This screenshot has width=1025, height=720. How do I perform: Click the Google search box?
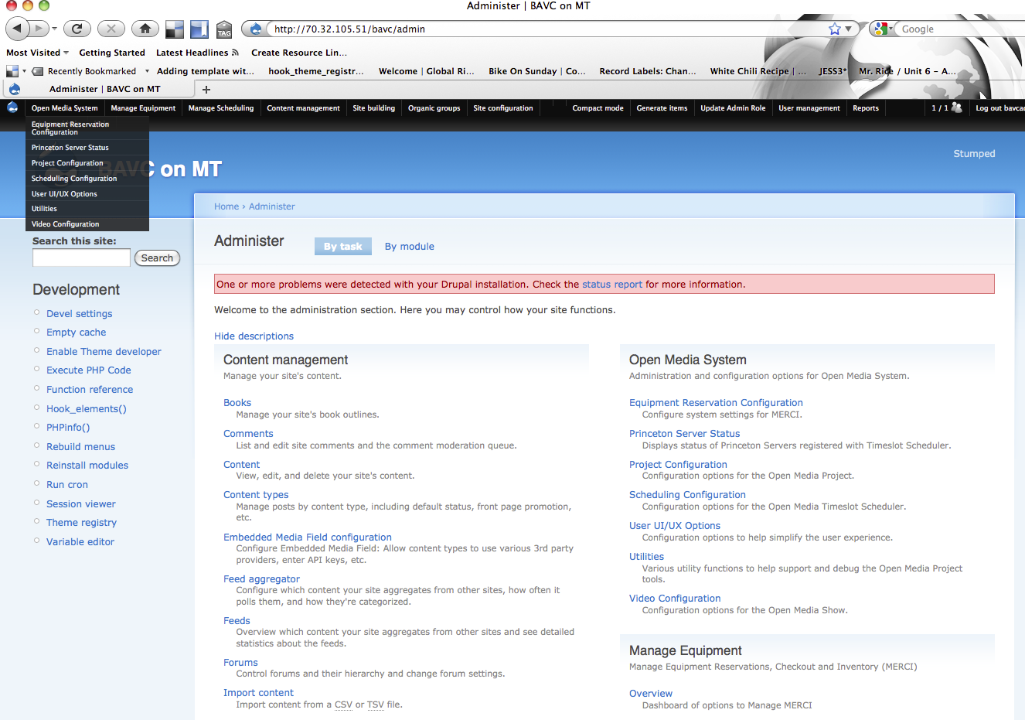962,29
